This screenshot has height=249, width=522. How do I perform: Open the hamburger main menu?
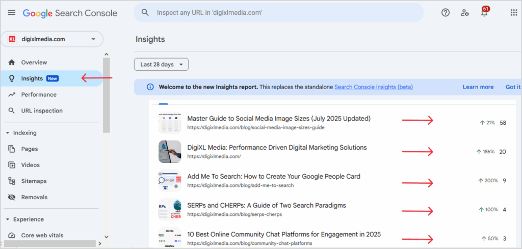pos(12,13)
